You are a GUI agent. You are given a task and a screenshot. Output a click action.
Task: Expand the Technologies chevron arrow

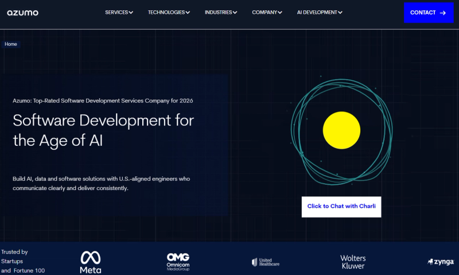pyautogui.click(x=188, y=13)
